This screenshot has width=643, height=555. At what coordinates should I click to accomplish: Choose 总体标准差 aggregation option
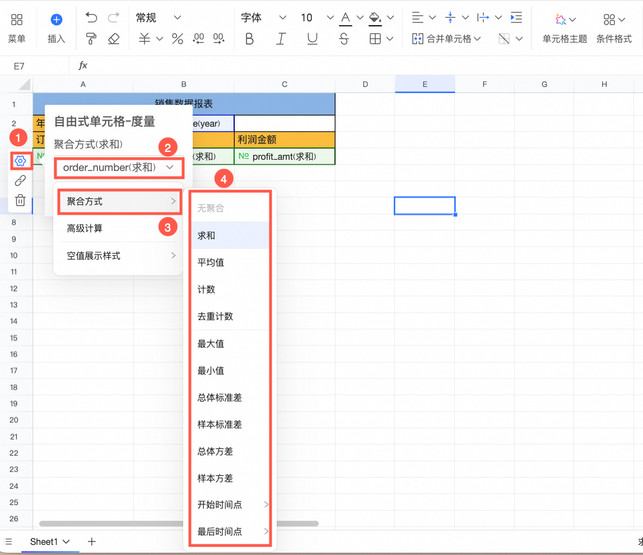(230, 397)
